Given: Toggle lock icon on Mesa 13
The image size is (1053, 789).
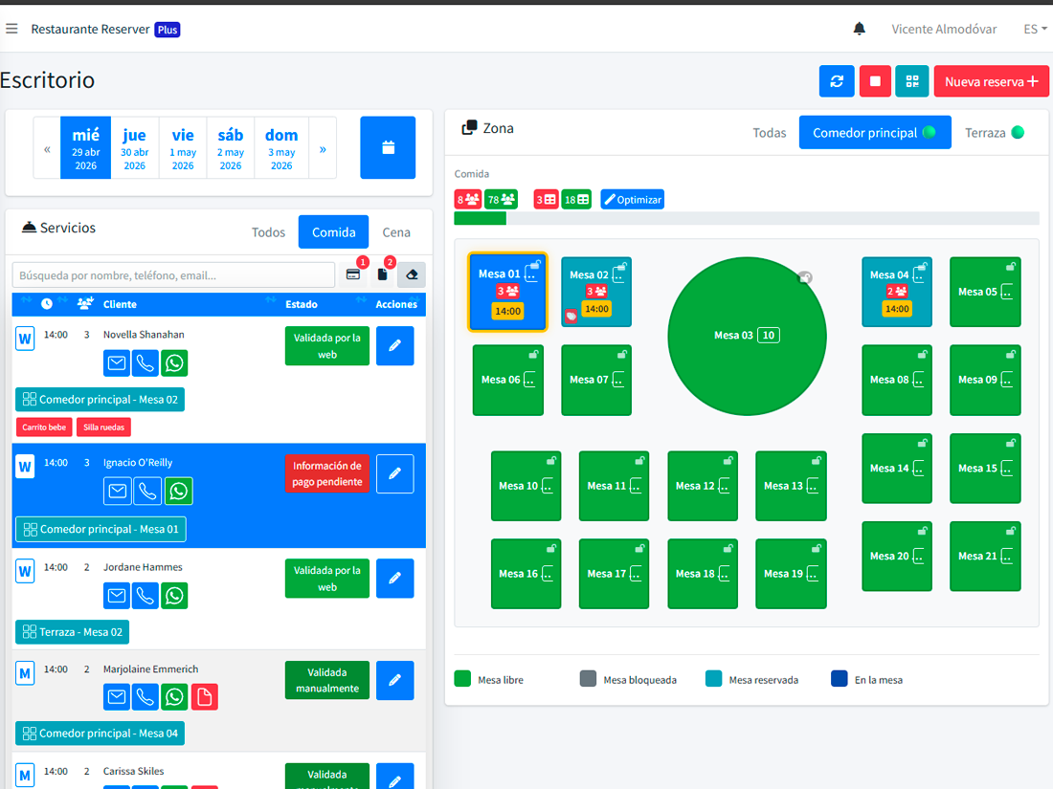Looking at the screenshot, I should [816, 460].
